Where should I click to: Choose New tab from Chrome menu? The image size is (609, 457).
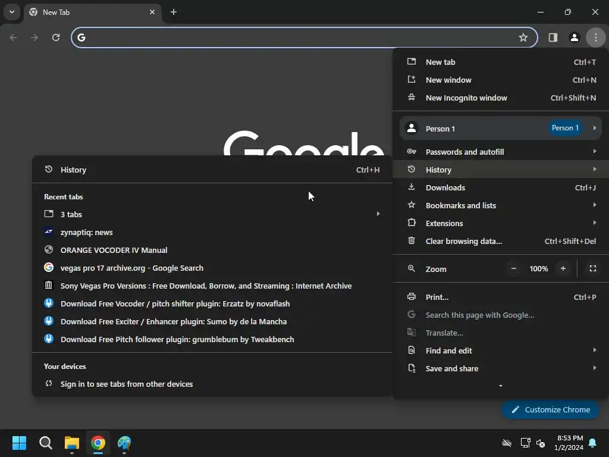click(x=501, y=62)
